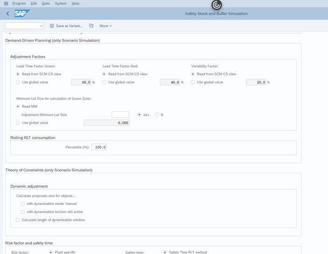Choose the % radio option for lot size
Screen dimensions: 328x254
coord(157,115)
